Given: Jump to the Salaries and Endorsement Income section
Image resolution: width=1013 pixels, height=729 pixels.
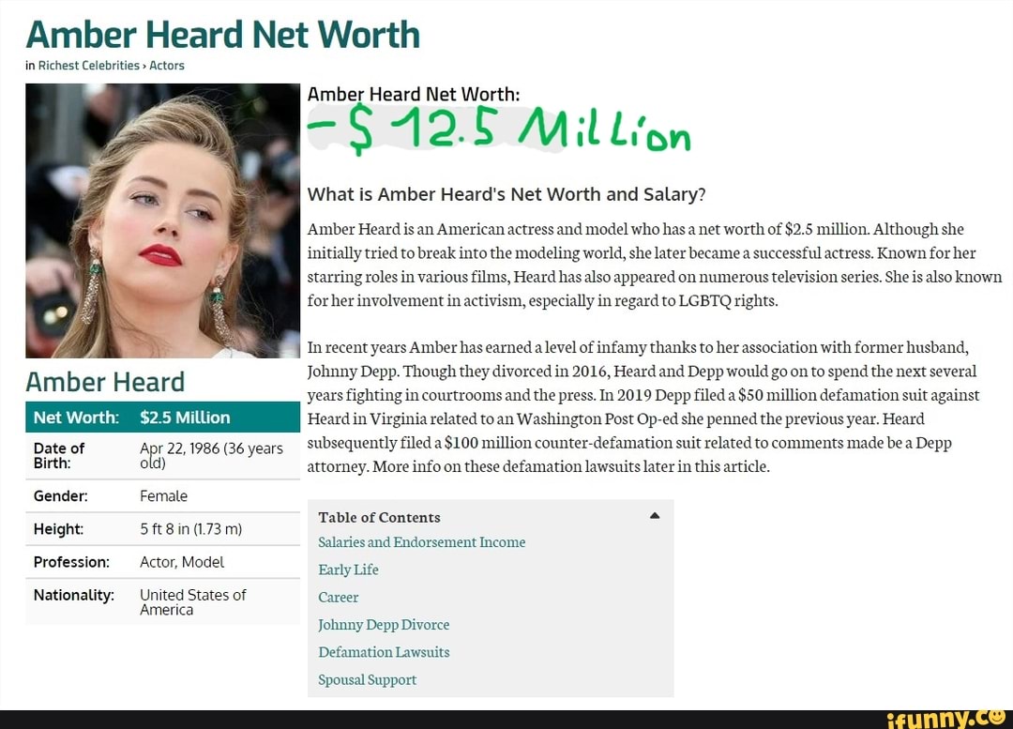Looking at the screenshot, I should click(421, 542).
